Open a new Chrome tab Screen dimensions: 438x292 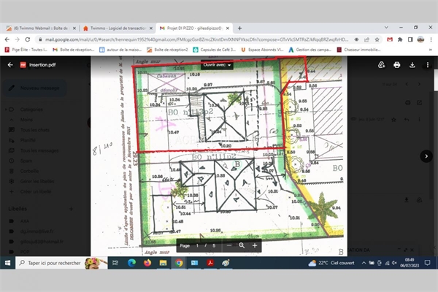coord(239,28)
